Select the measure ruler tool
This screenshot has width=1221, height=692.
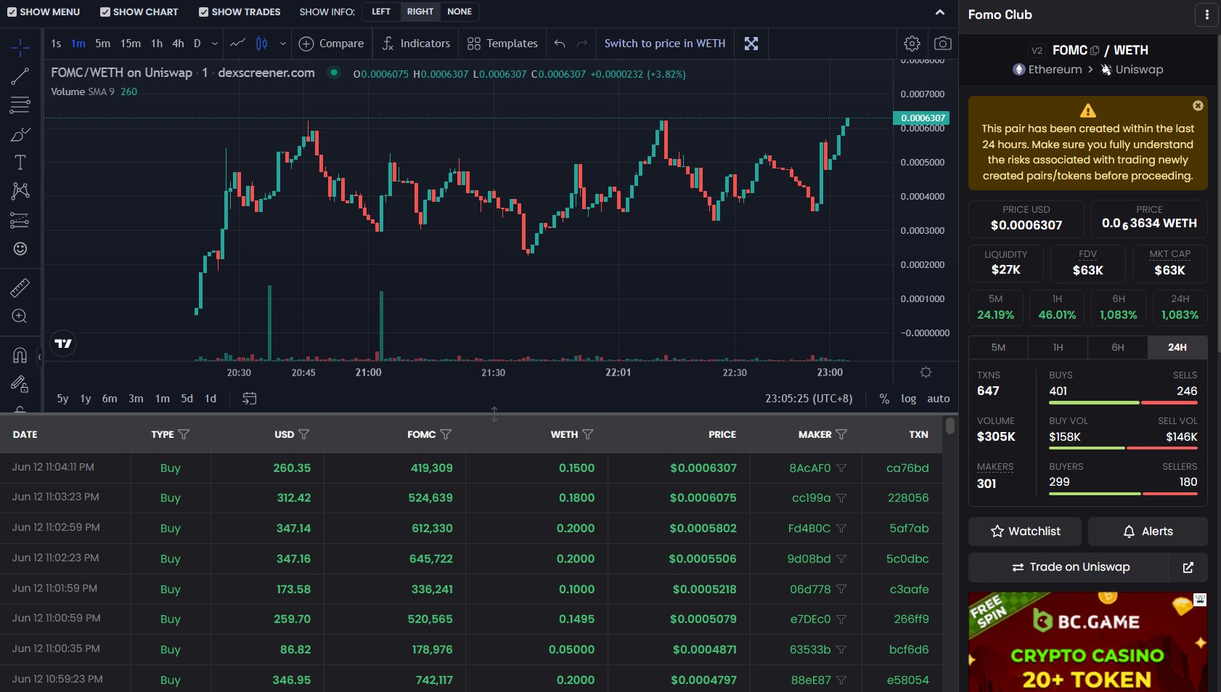(x=20, y=287)
